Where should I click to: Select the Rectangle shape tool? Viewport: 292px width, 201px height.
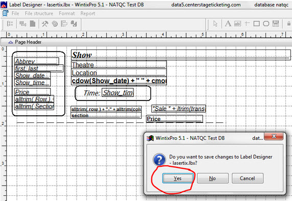(x=257, y=24)
